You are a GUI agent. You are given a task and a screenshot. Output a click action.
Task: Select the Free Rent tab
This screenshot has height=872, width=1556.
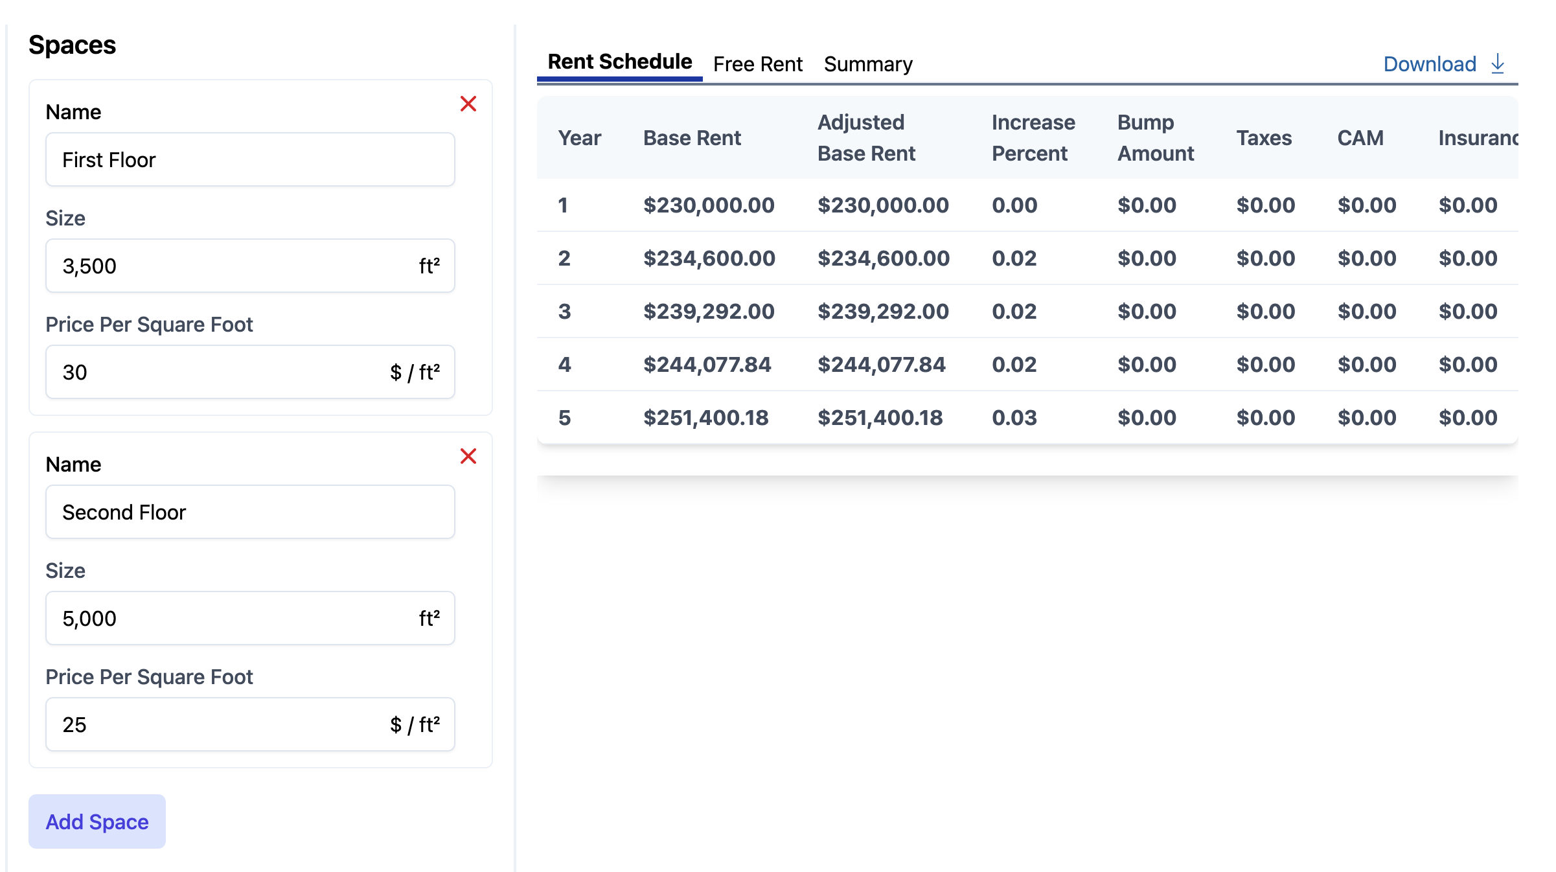tap(759, 63)
